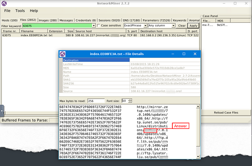Sort by Size column header
The height and width of the screenshot is (166, 252).
pyautogui.click(x=69, y=31)
